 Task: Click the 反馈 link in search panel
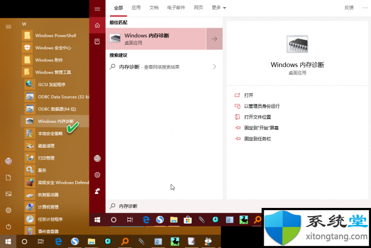(349, 8)
